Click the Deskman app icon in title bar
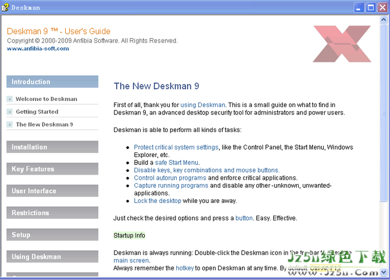 tap(5, 7)
